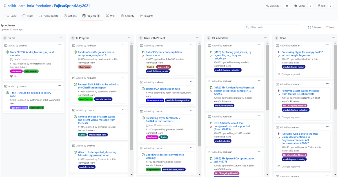
Task: Click the 'module:test-suite' label
Action: coord(97,135)
